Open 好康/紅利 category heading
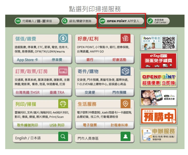188x155 pixels. point(88,39)
